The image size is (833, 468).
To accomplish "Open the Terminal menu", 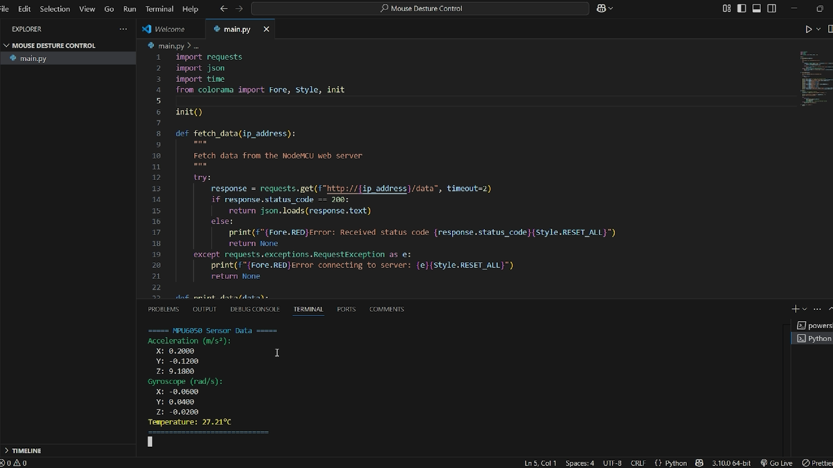I will (x=159, y=9).
